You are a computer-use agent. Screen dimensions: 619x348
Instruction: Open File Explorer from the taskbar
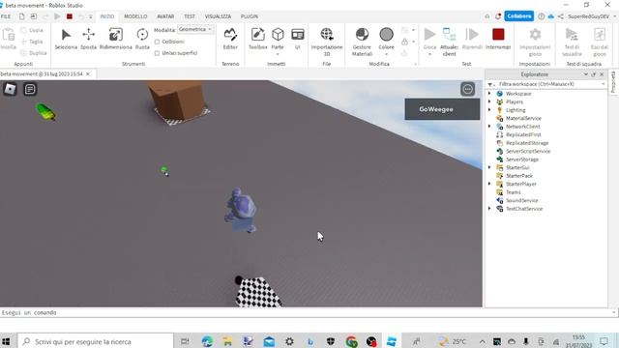pos(227,341)
